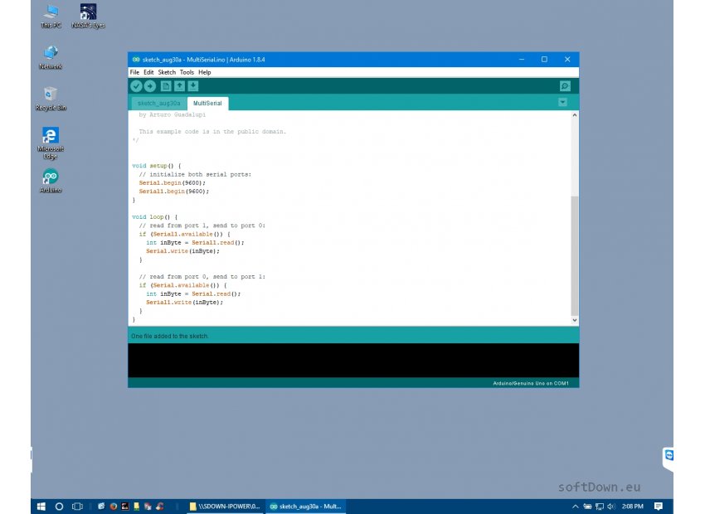Select the MultiSerial tab
Image resolution: width=705 pixels, height=514 pixels.
(x=207, y=104)
